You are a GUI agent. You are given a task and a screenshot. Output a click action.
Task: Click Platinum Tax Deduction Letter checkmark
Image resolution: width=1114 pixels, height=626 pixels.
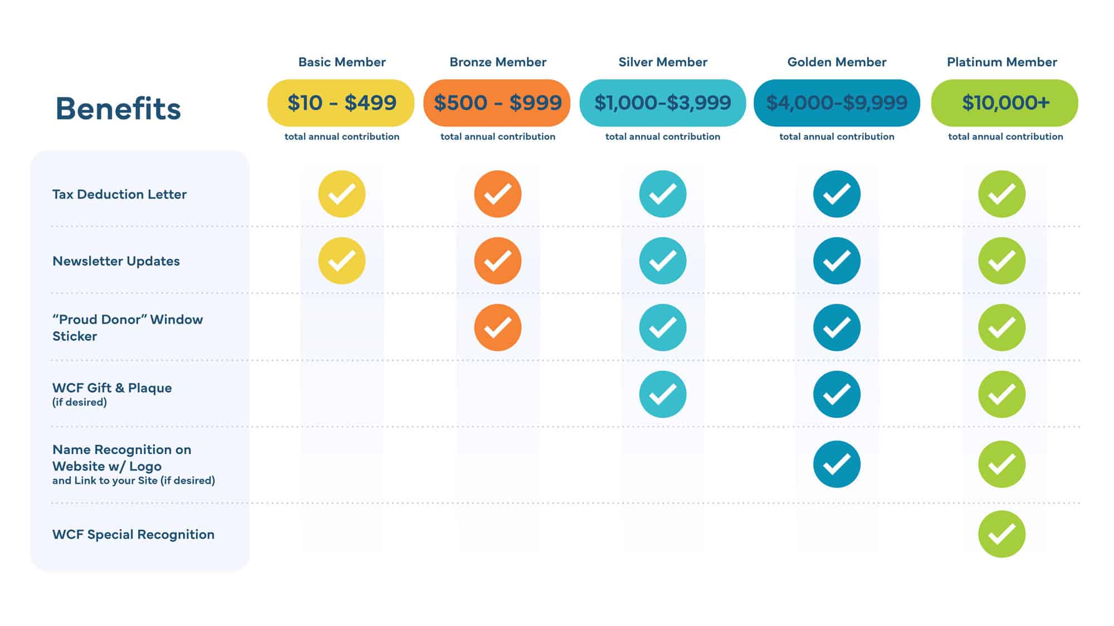pyautogui.click(x=1001, y=194)
